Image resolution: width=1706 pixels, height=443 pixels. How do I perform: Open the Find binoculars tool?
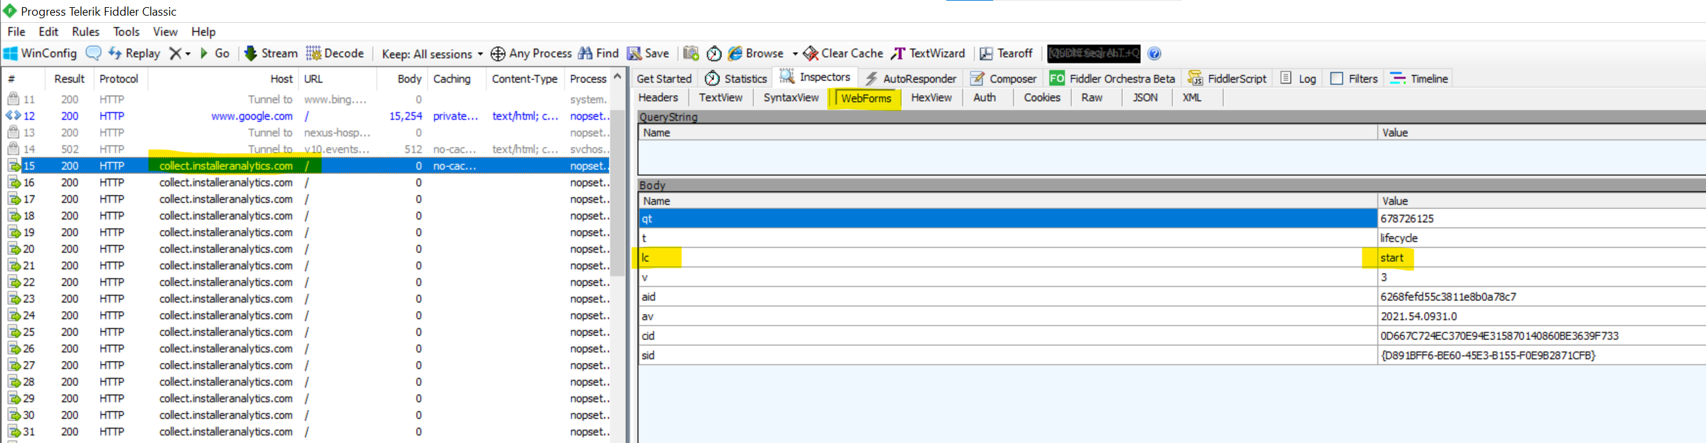coord(598,53)
